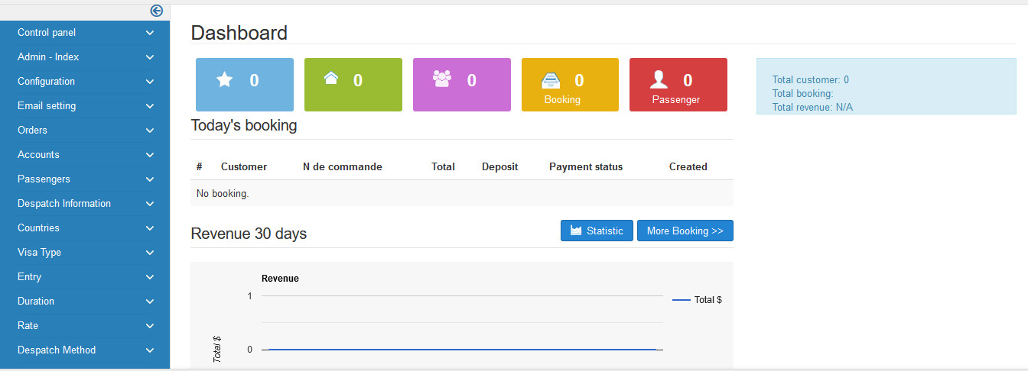
Task: Click the Total column header
Action: 443,166
